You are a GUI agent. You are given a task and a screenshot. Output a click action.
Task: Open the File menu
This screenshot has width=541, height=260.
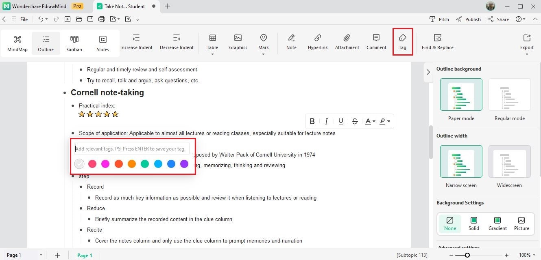click(x=20, y=19)
